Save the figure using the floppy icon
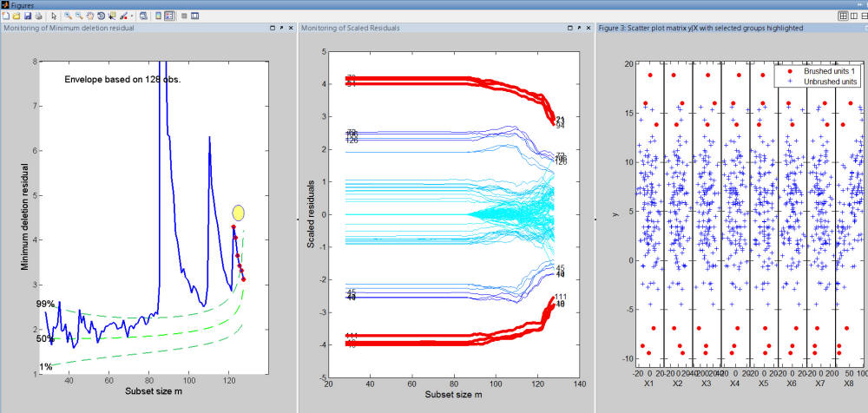868x413 pixels. pyautogui.click(x=28, y=16)
